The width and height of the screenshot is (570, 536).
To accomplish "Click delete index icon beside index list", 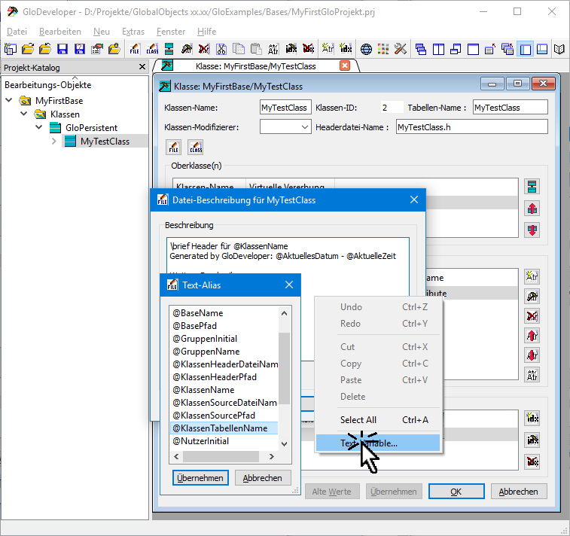I will (x=532, y=462).
